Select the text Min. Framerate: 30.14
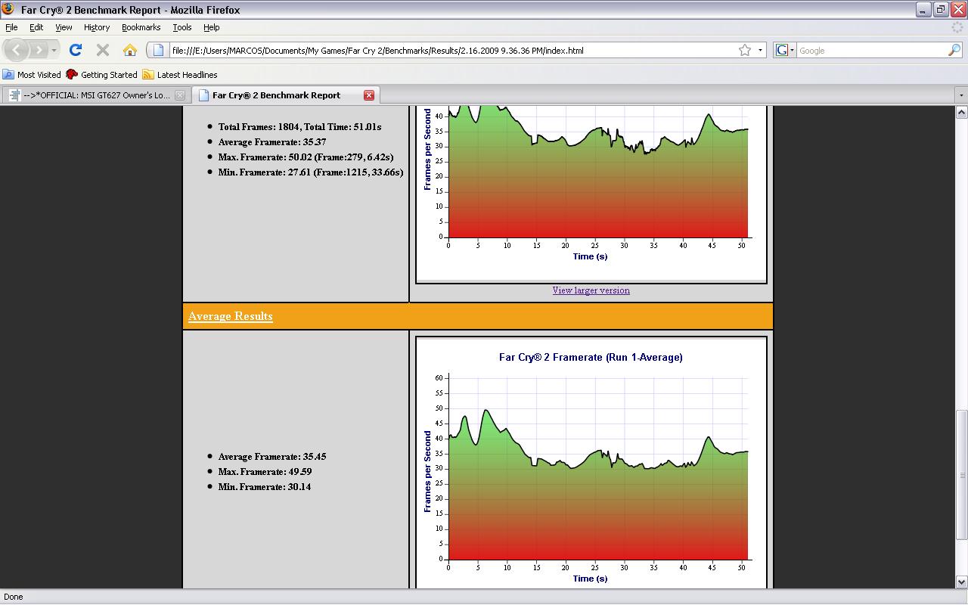Viewport: 968px width, 605px height. pyautogui.click(x=265, y=487)
